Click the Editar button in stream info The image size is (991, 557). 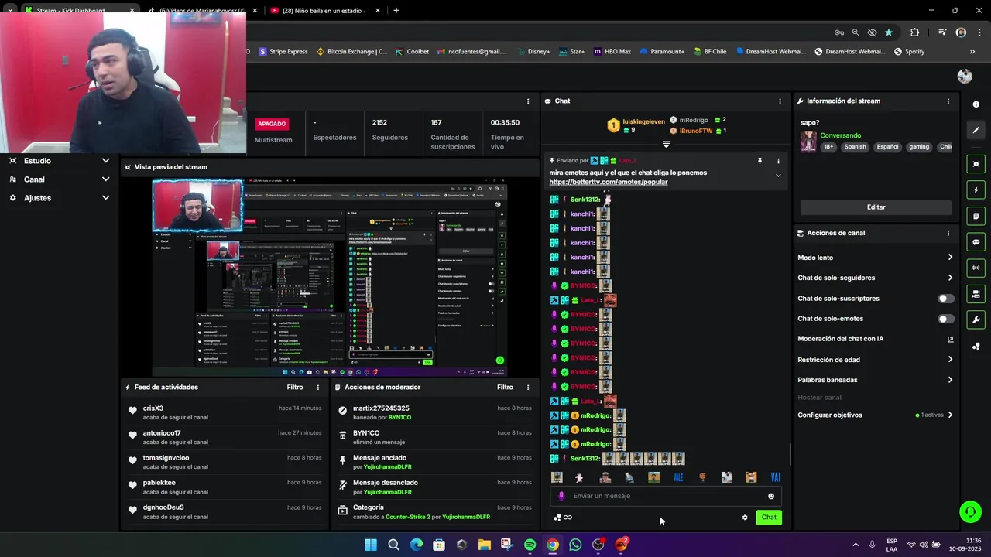pyautogui.click(x=876, y=207)
